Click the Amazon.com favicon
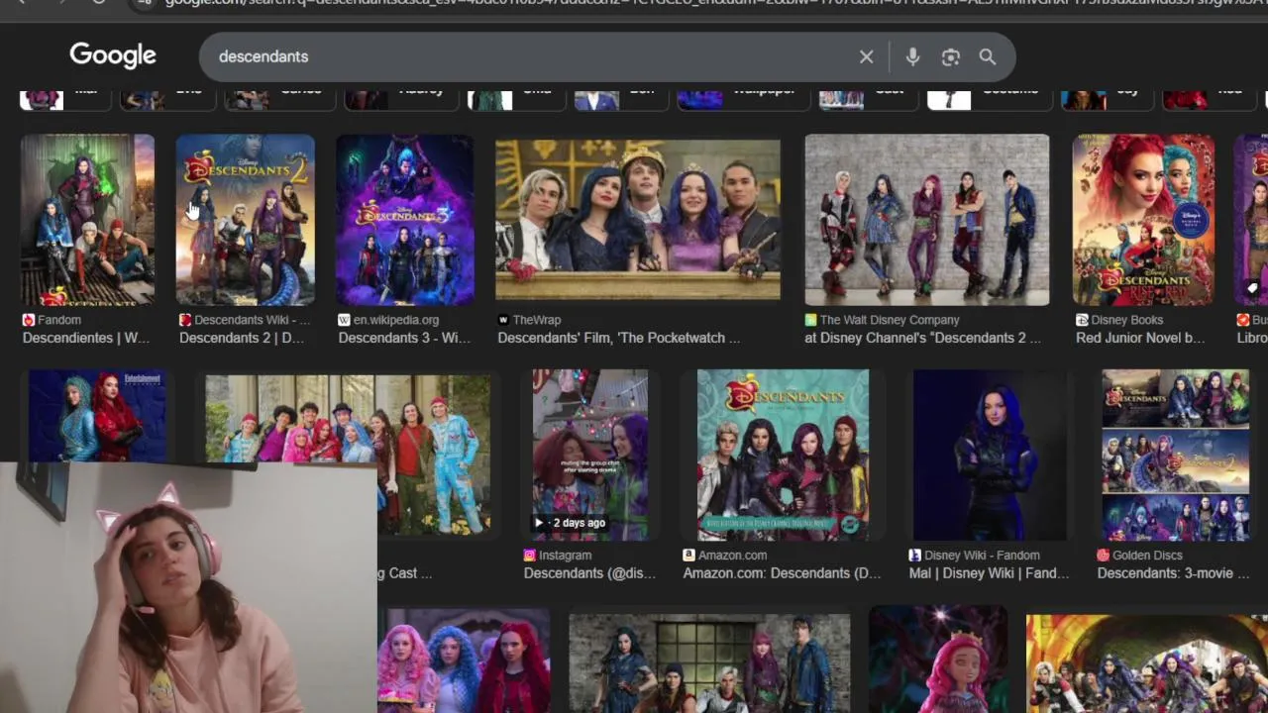 point(688,556)
